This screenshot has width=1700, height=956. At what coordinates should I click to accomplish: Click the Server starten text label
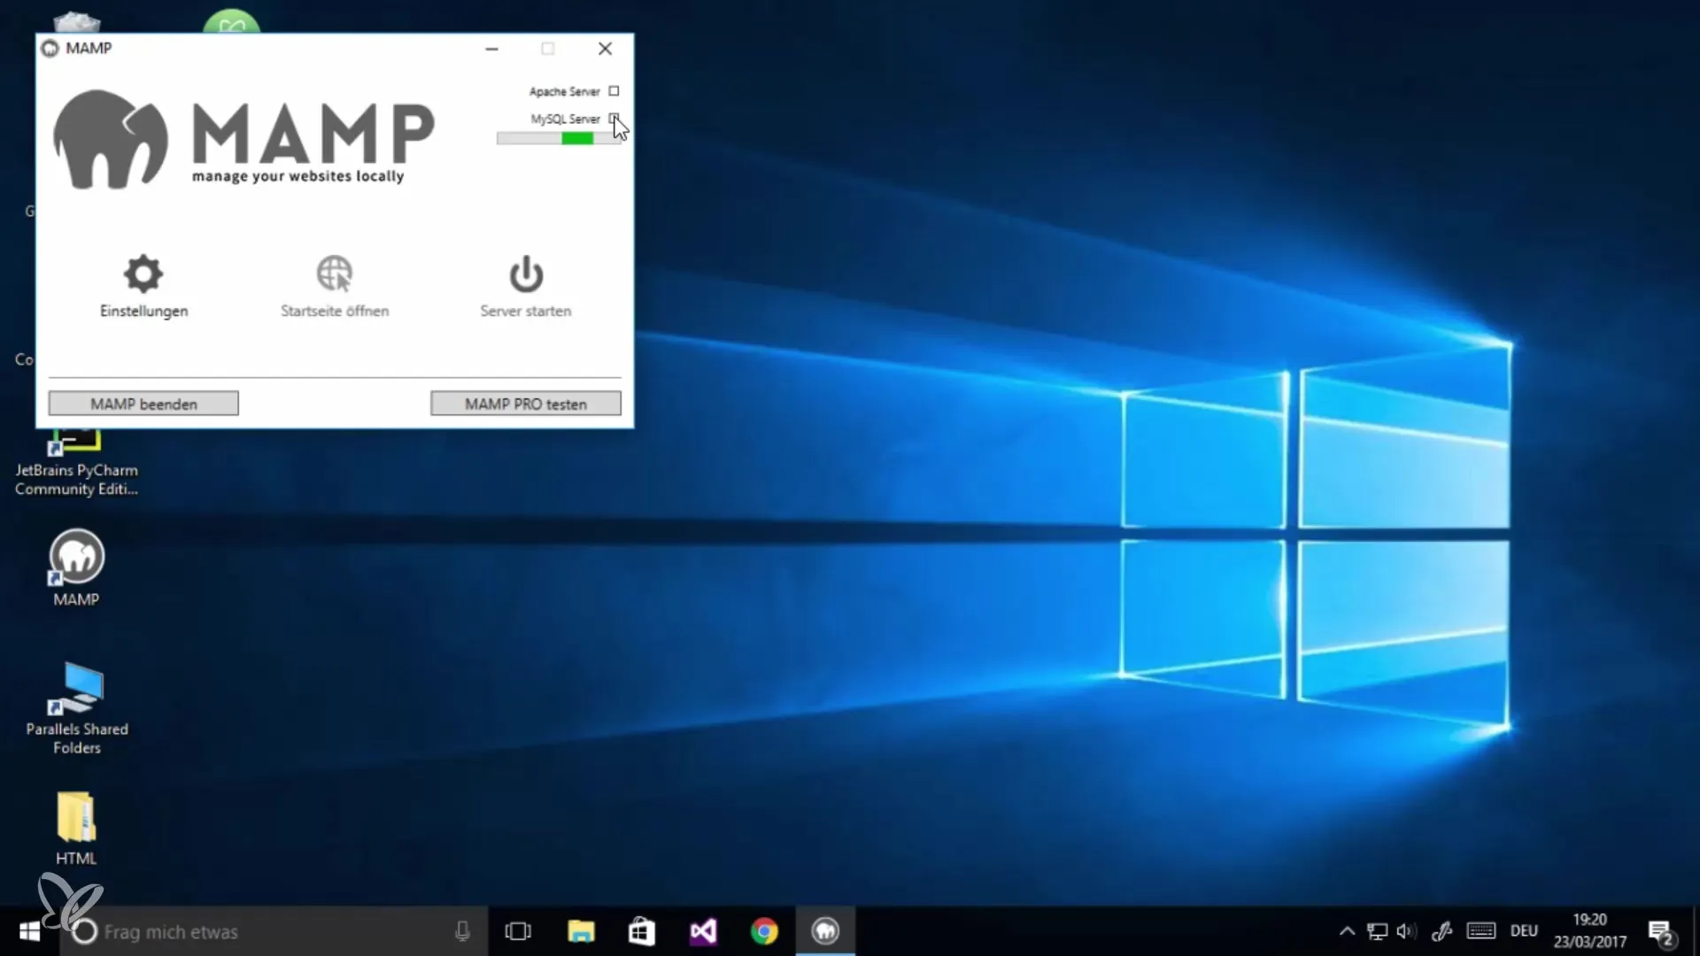click(526, 311)
